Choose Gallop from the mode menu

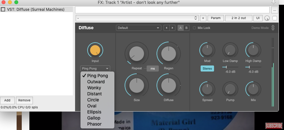pos(97,118)
